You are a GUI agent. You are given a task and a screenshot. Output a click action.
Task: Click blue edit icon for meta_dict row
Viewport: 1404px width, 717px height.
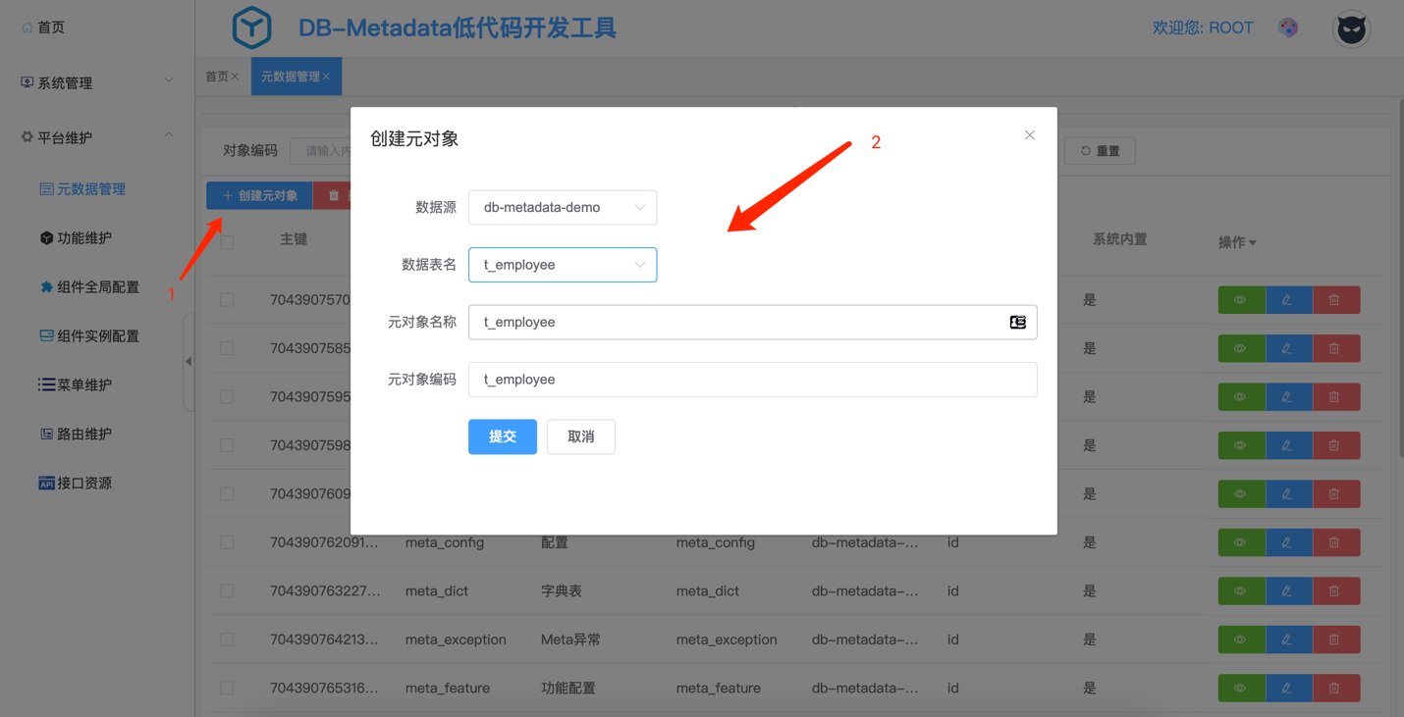pos(1287,591)
